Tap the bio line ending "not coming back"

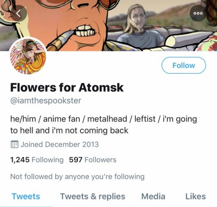point(69,131)
